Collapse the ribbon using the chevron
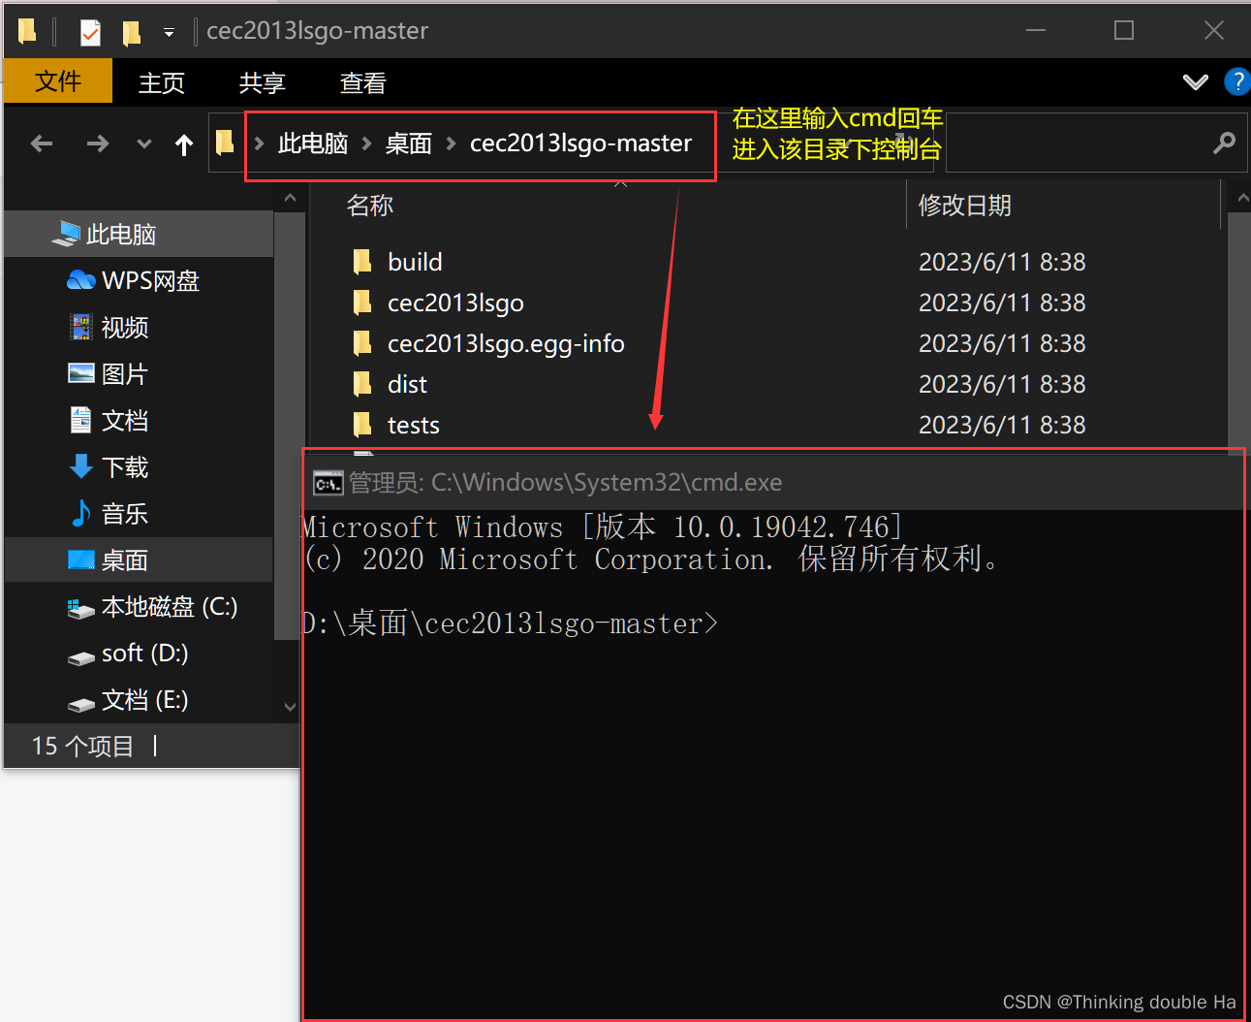The height and width of the screenshot is (1022, 1251). tap(1195, 81)
